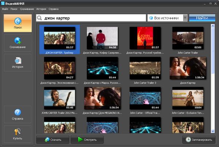
Task: Open the Поиск search panel icon
Action: tap(18, 21)
